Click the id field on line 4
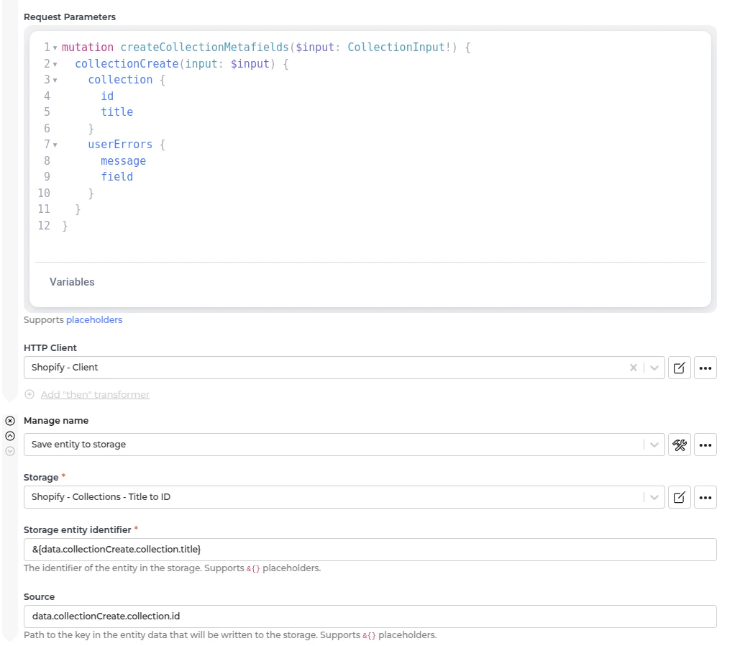 point(107,96)
